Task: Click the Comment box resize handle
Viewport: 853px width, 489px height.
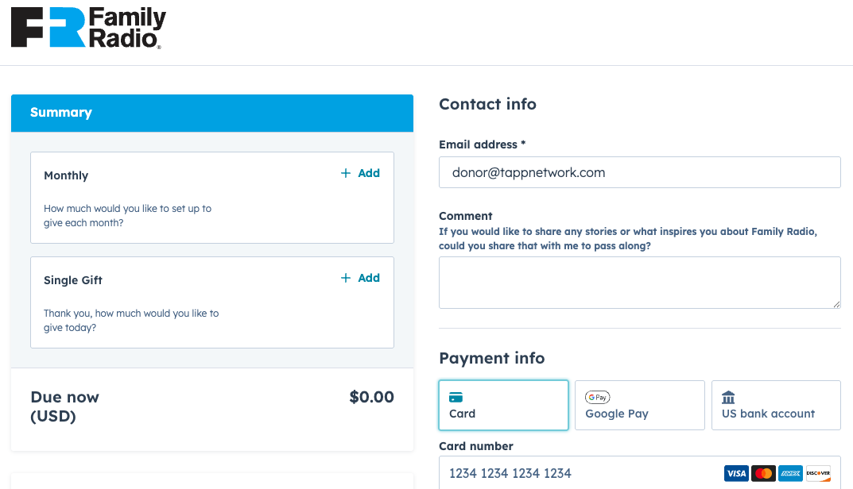Action: (x=836, y=304)
